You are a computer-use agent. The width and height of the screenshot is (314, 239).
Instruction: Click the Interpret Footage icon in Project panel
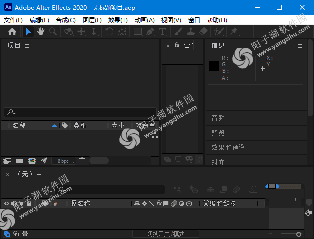(7, 161)
